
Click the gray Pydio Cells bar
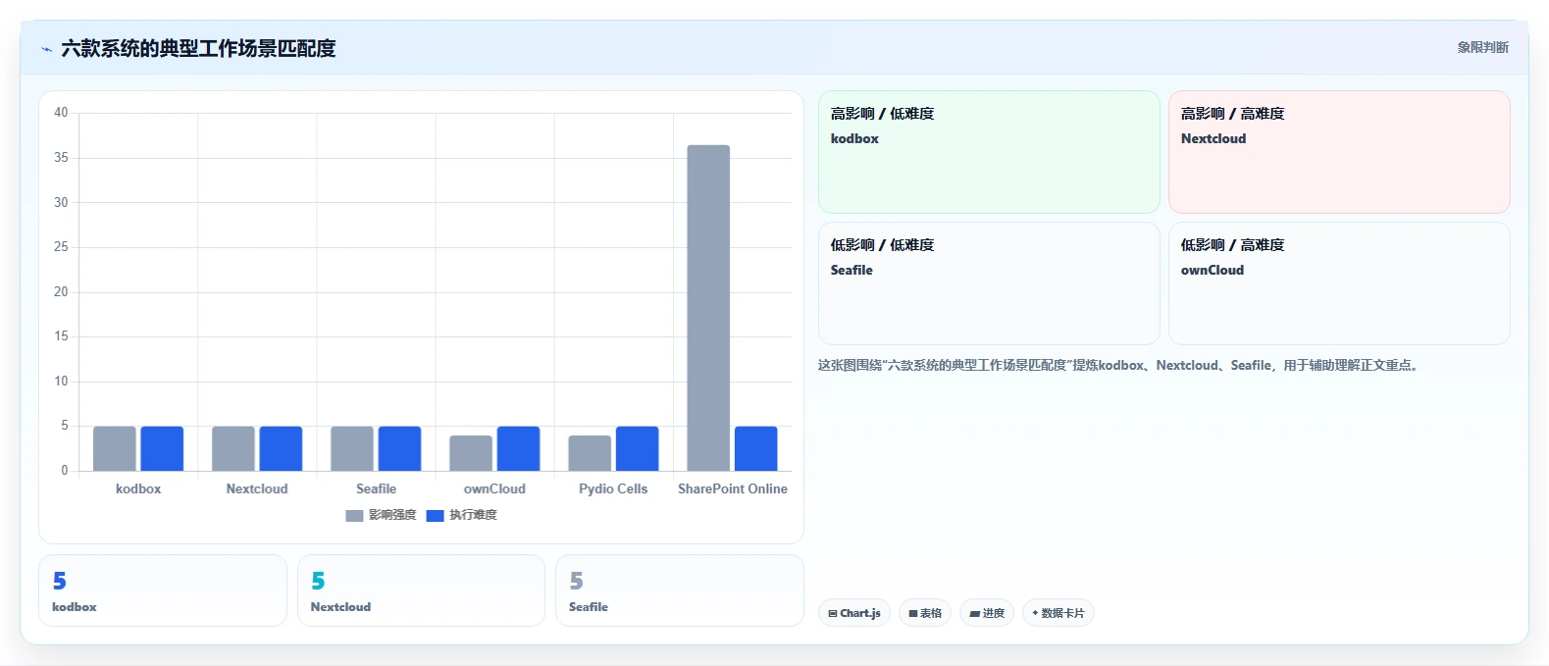590,453
